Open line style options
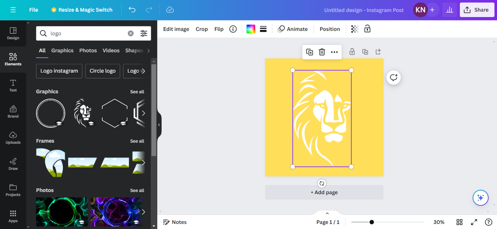This screenshot has height=229, width=497. point(263,29)
